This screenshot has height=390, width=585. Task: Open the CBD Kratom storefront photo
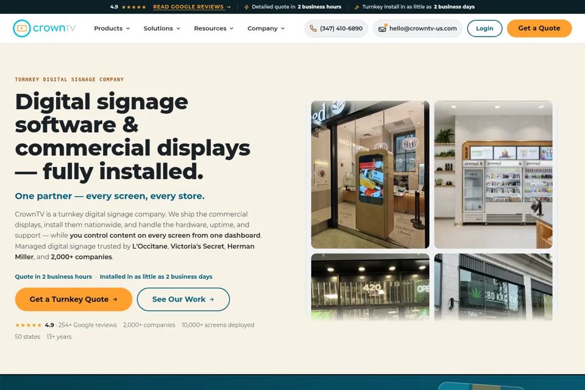(493, 287)
